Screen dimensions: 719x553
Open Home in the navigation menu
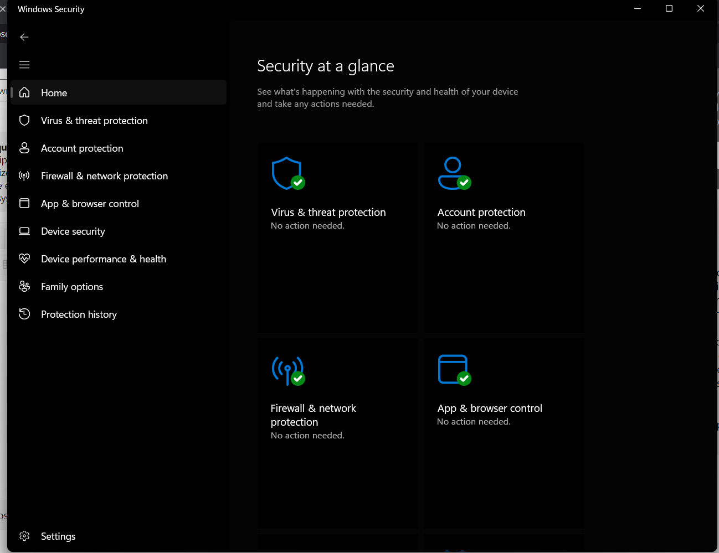click(119, 92)
